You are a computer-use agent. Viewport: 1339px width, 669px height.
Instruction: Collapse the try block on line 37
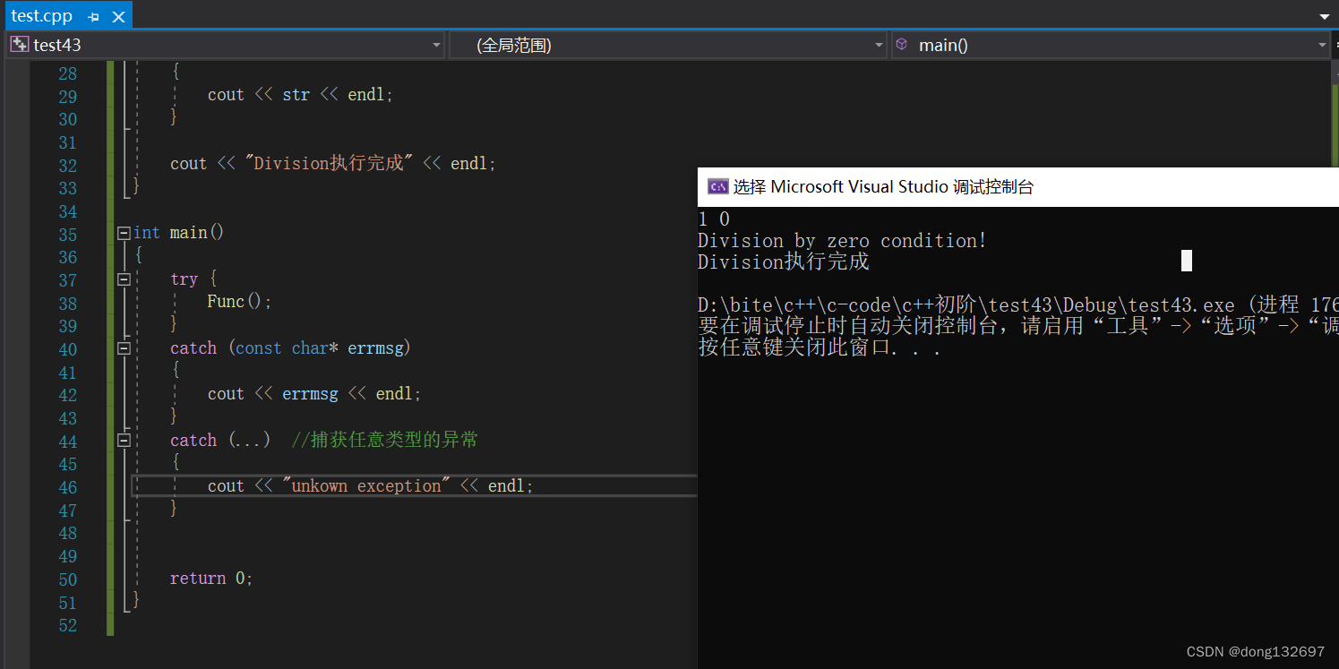click(x=124, y=279)
